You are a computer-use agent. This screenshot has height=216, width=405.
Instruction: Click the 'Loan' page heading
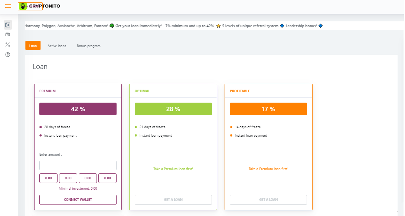pos(40,66)
